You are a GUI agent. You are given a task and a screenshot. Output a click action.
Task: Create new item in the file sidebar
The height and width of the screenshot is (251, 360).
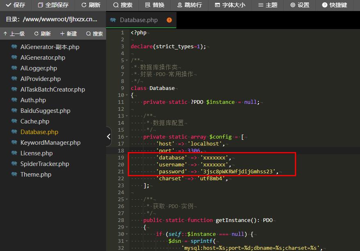[x=68, y=34]
